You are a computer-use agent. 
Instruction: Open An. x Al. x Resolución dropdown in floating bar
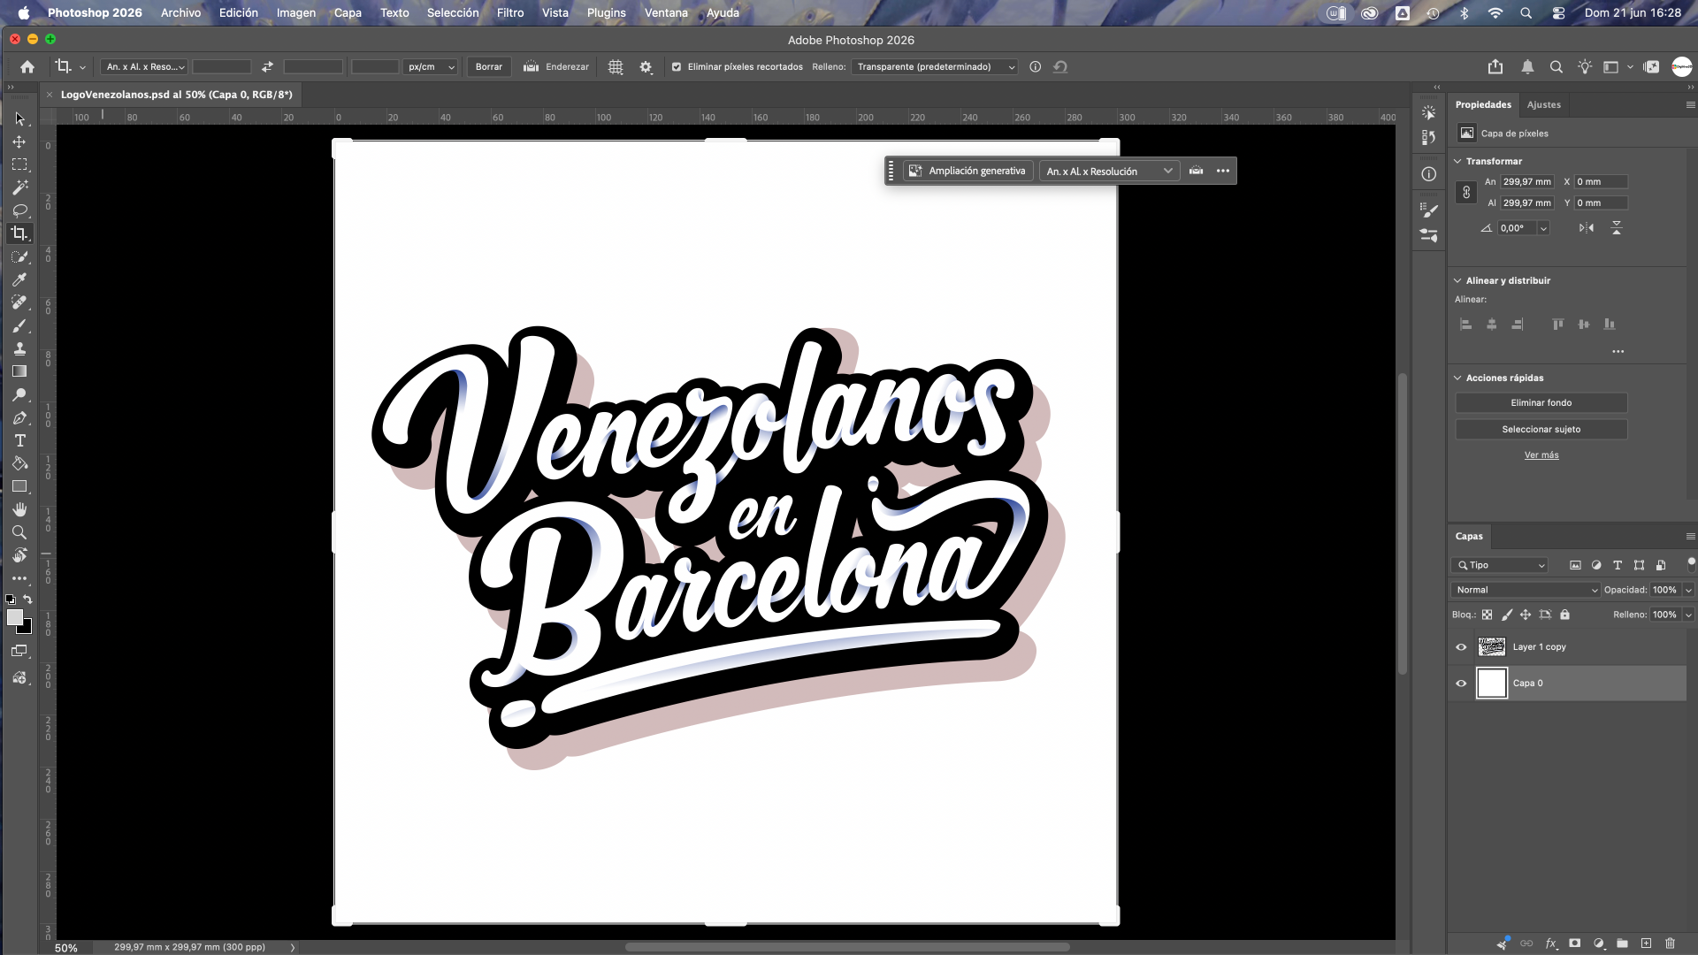pyautogui.click(x=1109, y=172)
